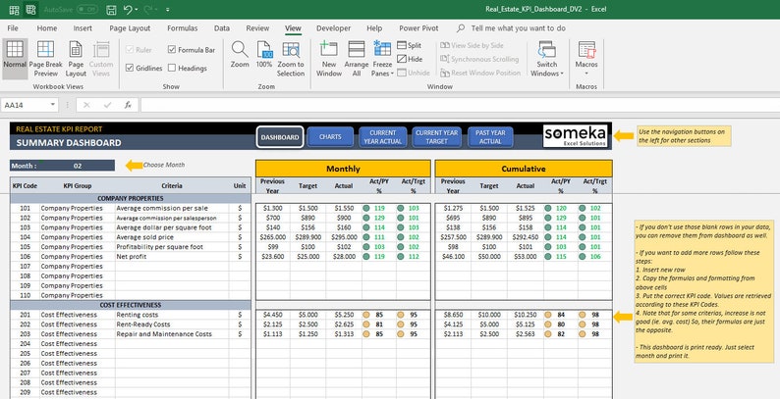Click the formula bar cancel X icon
780x399 pixels.
pyautogui.click(x=86, y=105)
